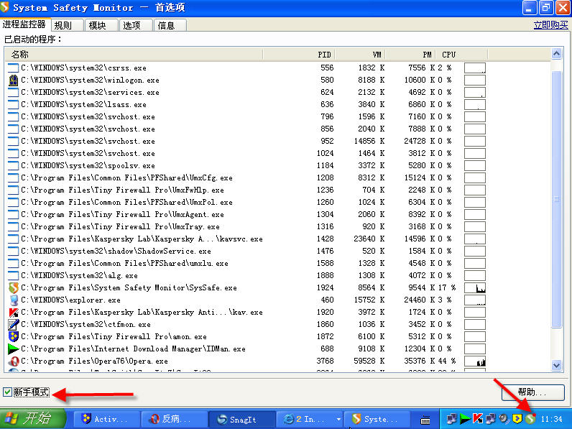Click the winlogon.exe process icon
Screen dimensions: 572x429
[x=14, y=80]
